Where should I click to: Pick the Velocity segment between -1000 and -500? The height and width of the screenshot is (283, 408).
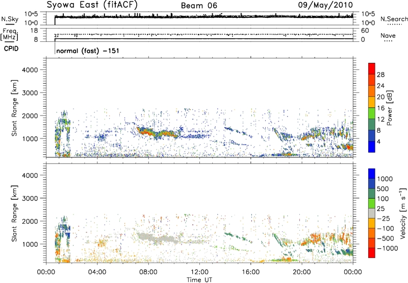372,243
